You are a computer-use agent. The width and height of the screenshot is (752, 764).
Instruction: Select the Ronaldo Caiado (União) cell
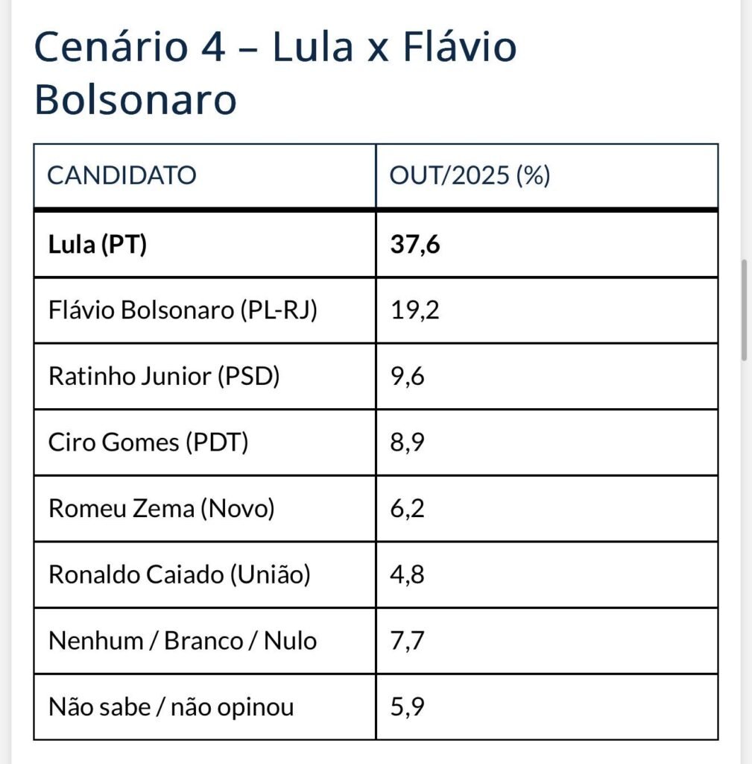179,575
